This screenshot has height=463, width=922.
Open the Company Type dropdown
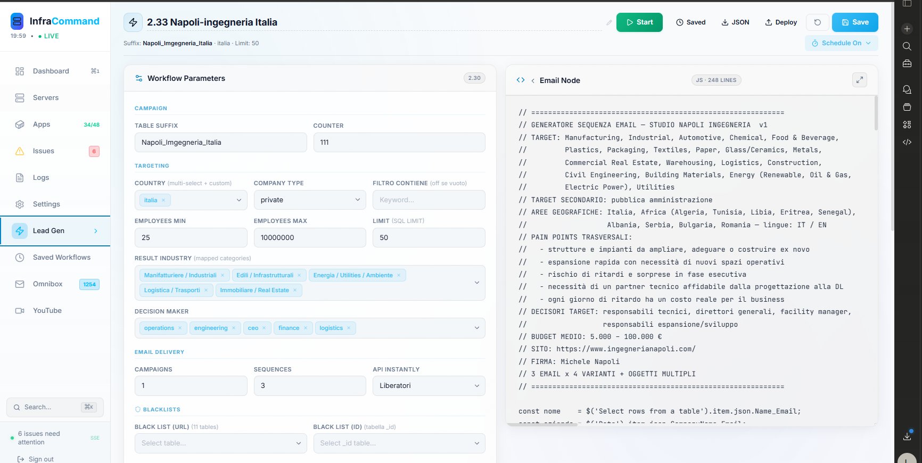click(310, 200)
